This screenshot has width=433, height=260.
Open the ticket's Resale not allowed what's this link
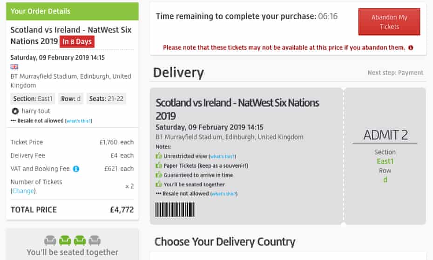pyautogui.click(x=224, y=194)
